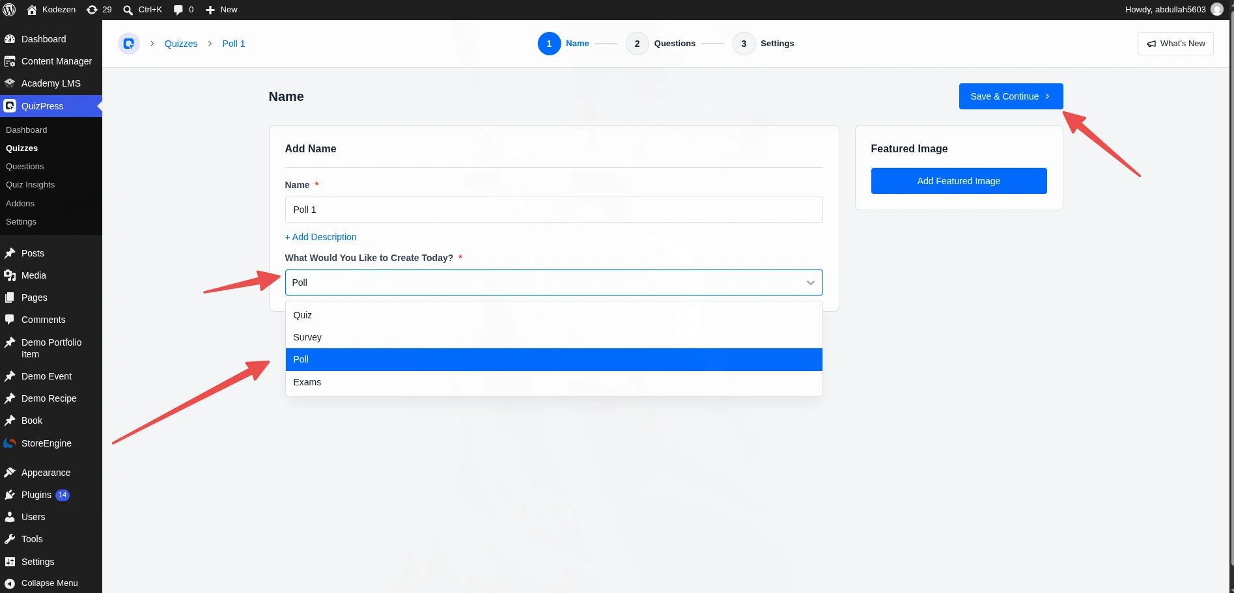Open Content Manager sidebar icon
Image resolution: width=1234 pixels, height=593 pixels.
[10, 61]
